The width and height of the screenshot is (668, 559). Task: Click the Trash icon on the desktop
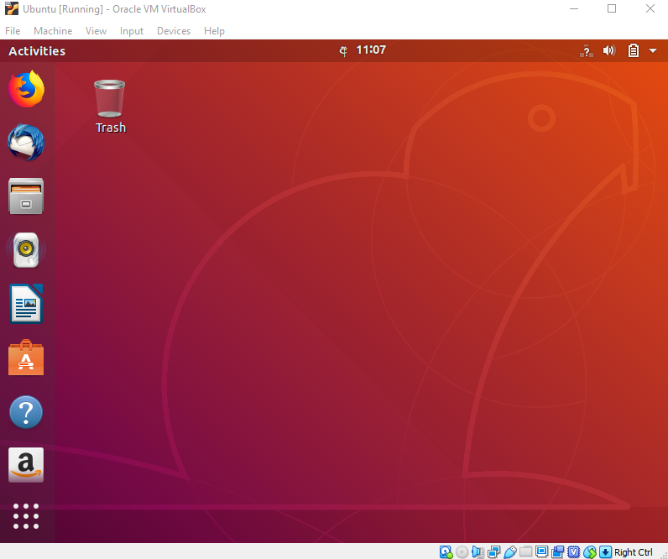(110, 106)
